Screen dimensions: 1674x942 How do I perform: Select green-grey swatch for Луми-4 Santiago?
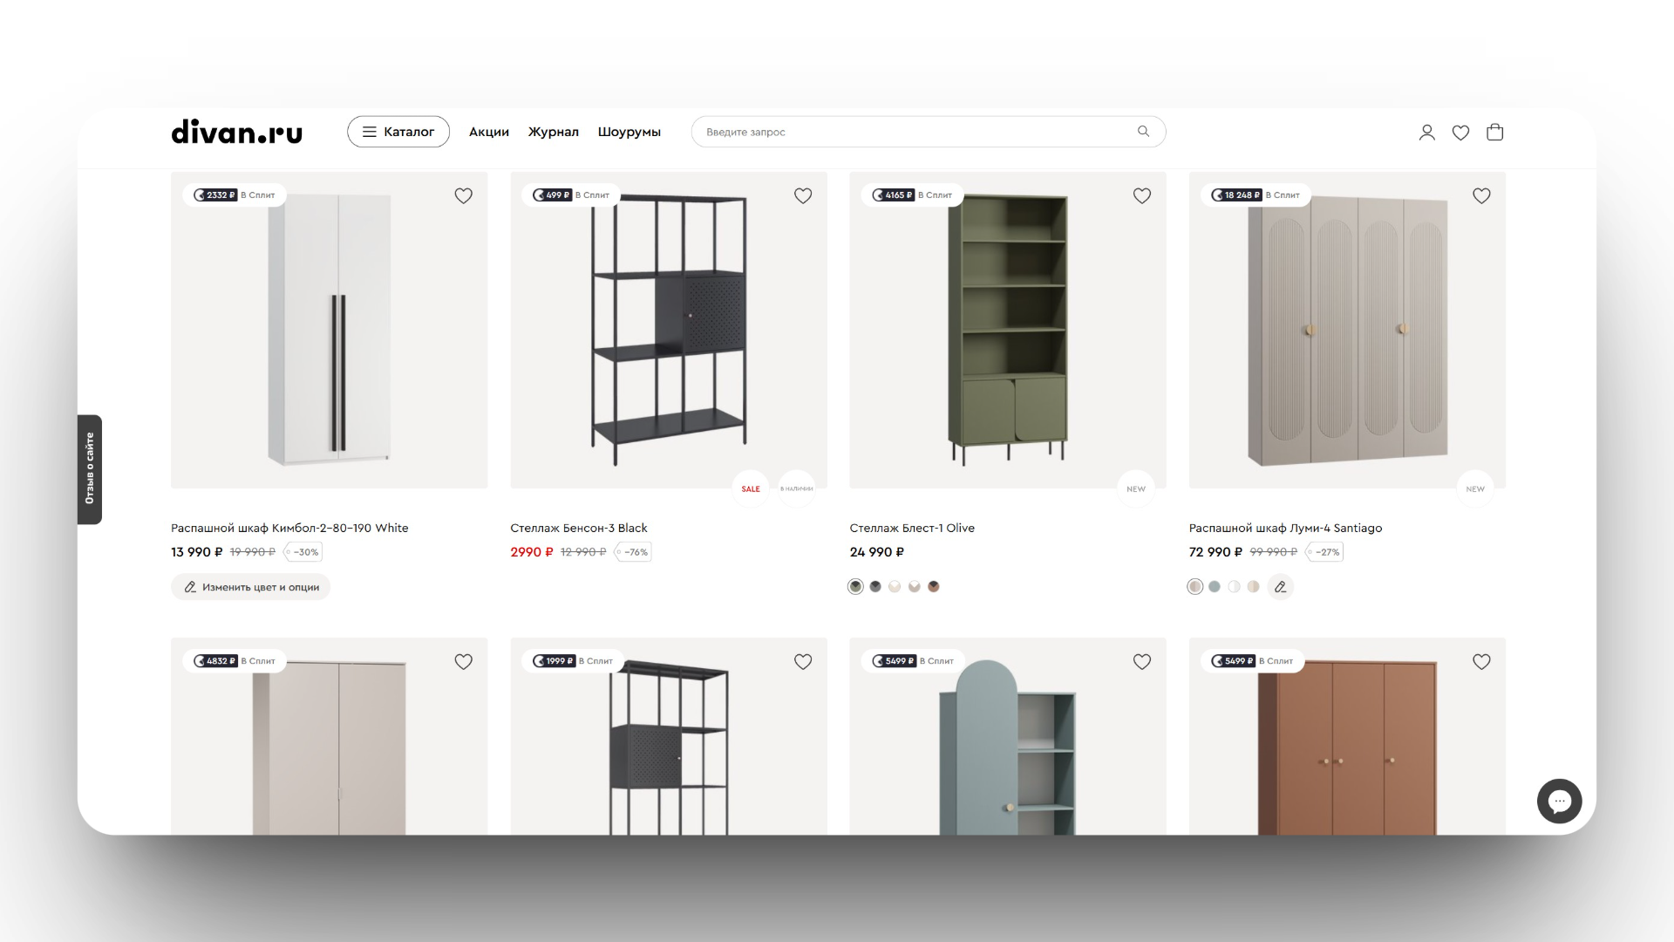tap(1214, 587)
